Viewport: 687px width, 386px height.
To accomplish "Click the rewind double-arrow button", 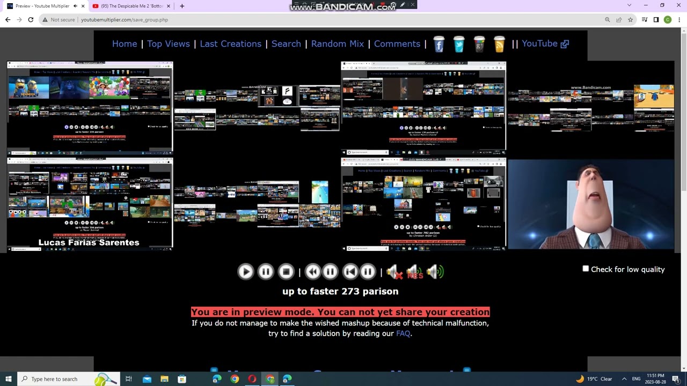I will [312, 272].
